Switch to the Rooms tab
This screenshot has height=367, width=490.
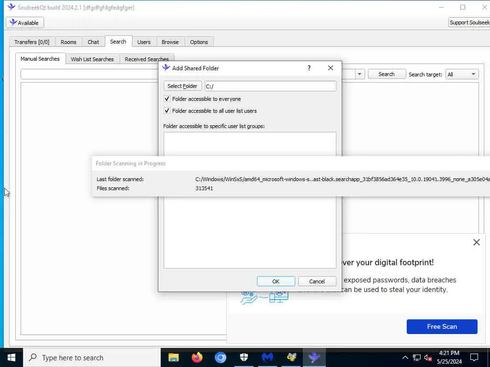(68, 42)
